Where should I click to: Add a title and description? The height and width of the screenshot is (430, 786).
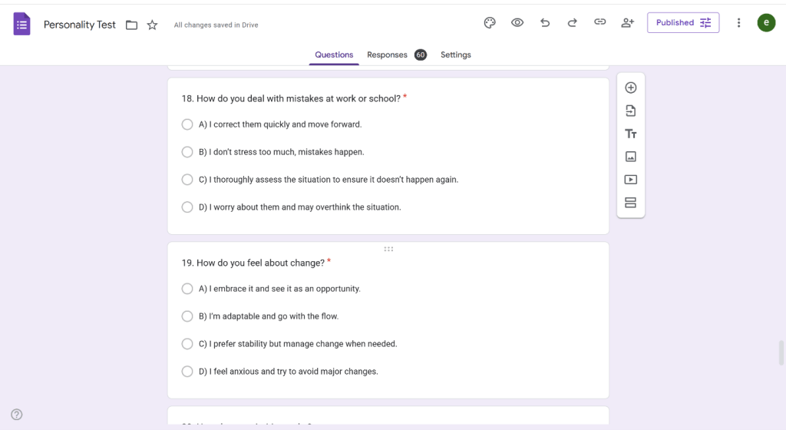coord(631,134)
